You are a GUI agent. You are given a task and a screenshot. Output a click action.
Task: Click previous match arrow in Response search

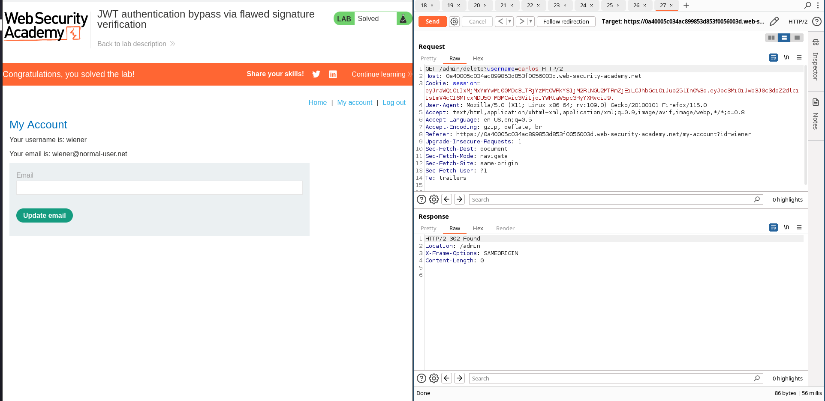click(x=447, y=378)
